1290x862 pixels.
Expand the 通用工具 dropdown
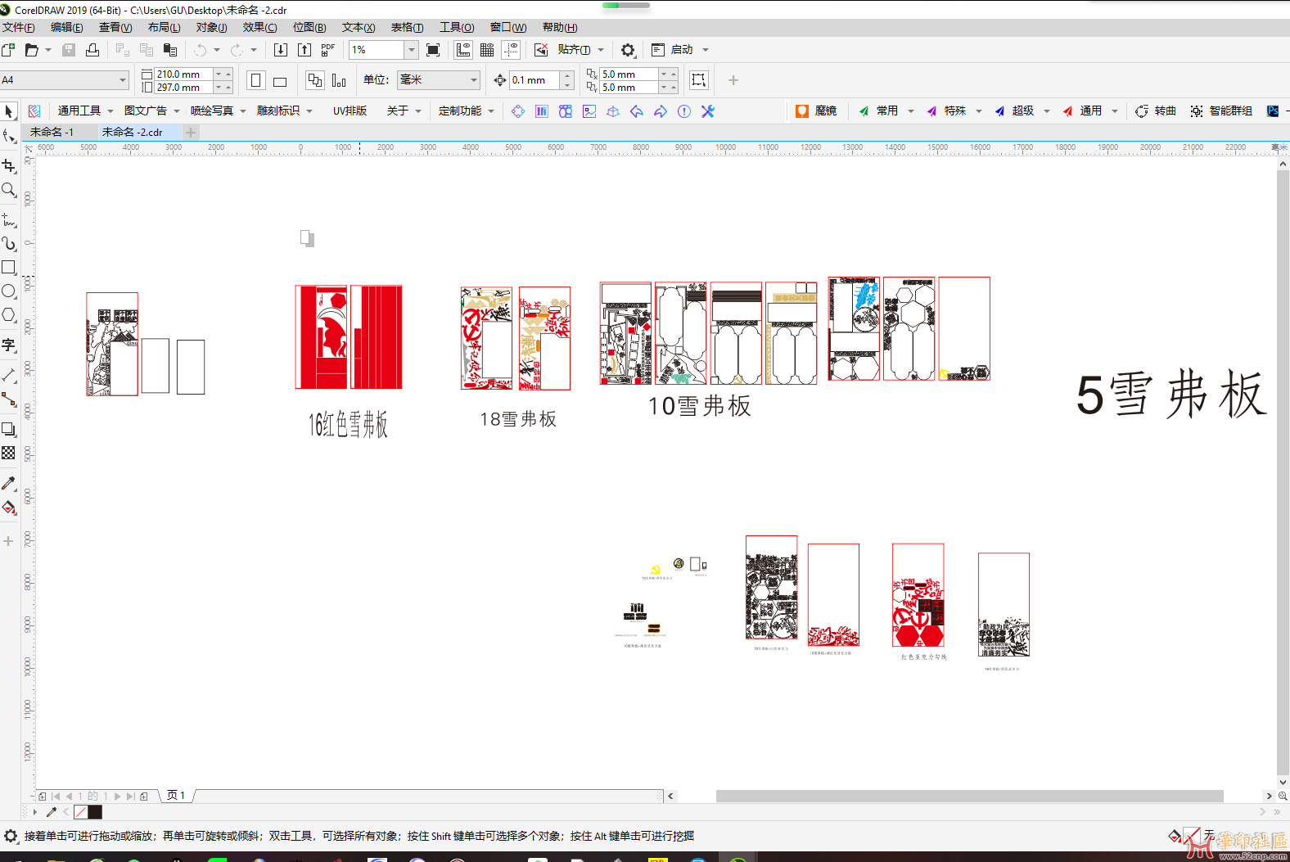[109, 111]
